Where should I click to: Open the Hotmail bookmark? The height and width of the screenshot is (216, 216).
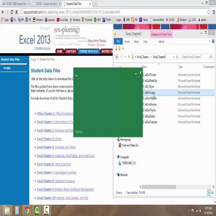[87, 20]
